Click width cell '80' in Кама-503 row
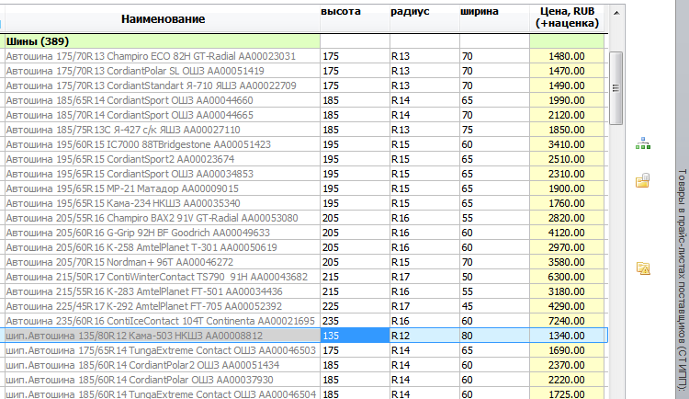Viewport: 689px width, 399px height. [494, 336]
